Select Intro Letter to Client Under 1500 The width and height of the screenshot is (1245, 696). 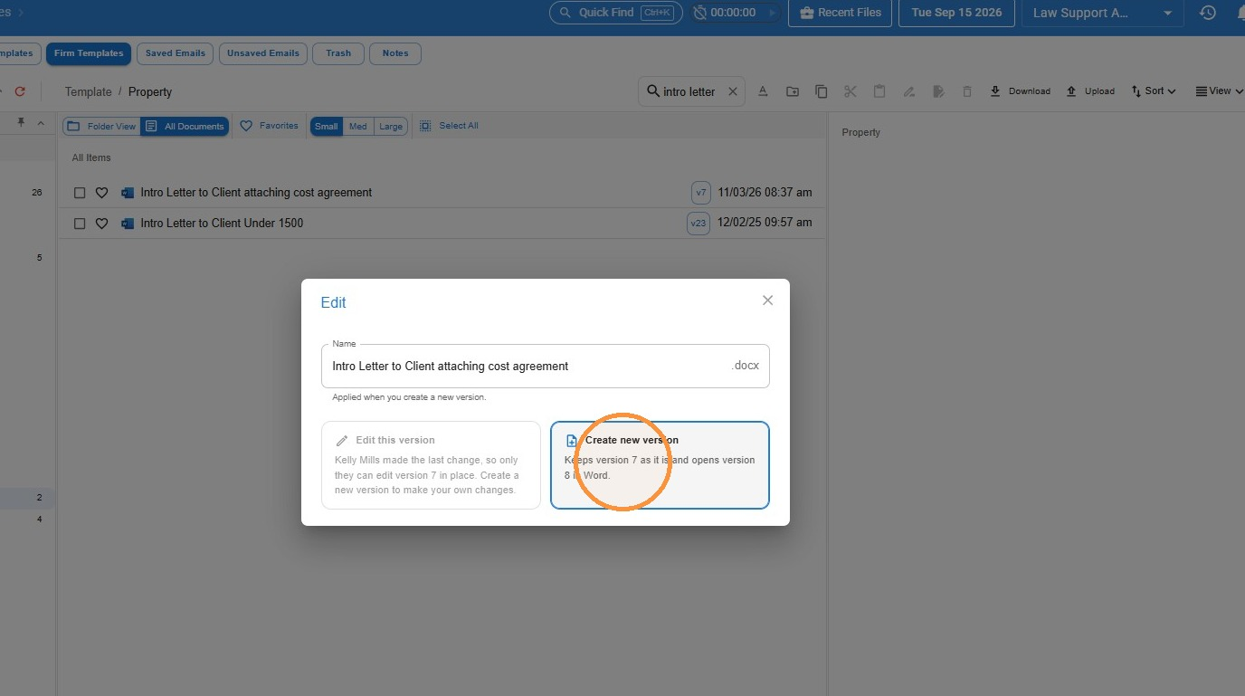click(222, 223)
